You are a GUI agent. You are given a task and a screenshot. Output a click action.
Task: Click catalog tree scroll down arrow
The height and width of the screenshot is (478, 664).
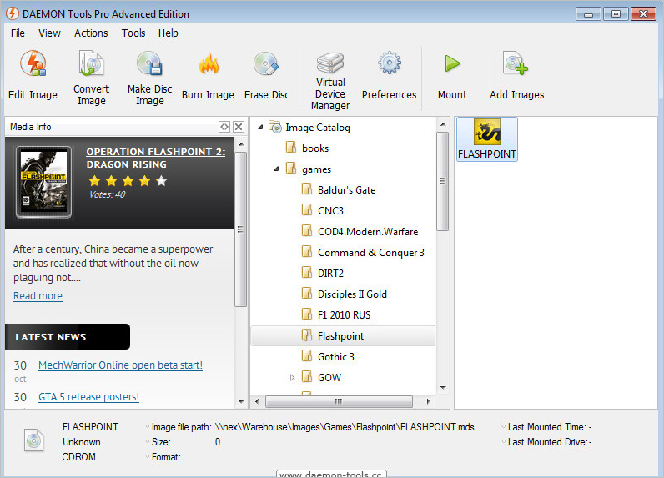(443, 387)
